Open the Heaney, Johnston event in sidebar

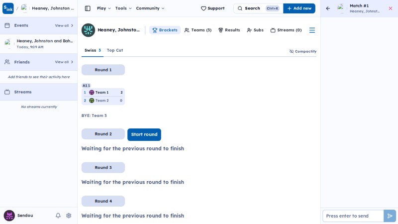click(x=39, y=44)
